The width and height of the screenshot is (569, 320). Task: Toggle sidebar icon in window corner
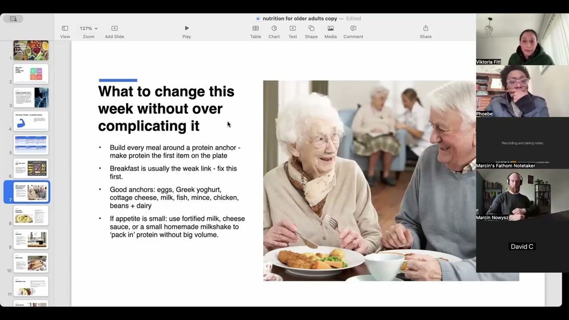pos(13,19)
